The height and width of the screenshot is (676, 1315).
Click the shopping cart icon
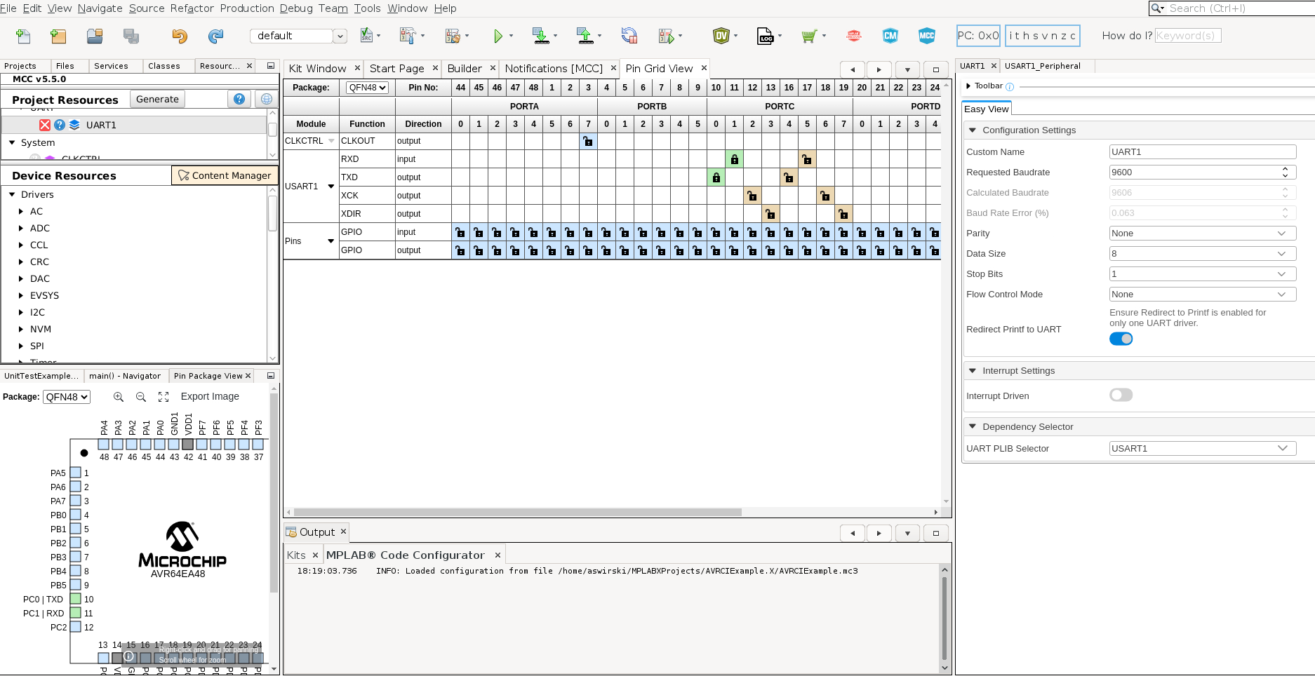coord(809,36)
